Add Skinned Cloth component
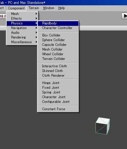 tap(58, 71)
